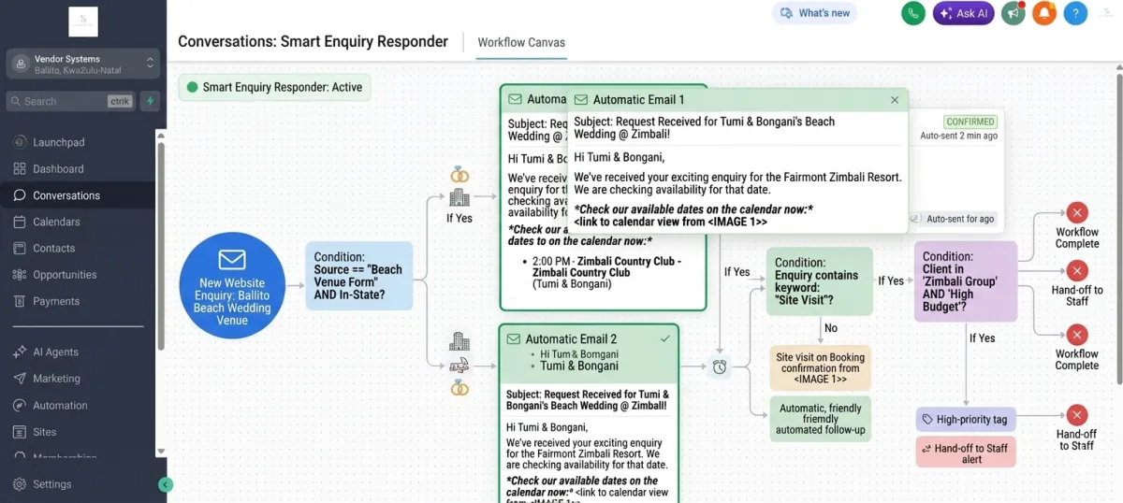Click the CONFIRMED status badge
The width and height of the screenshot is (1123, 503).
[x=970, y=122]
